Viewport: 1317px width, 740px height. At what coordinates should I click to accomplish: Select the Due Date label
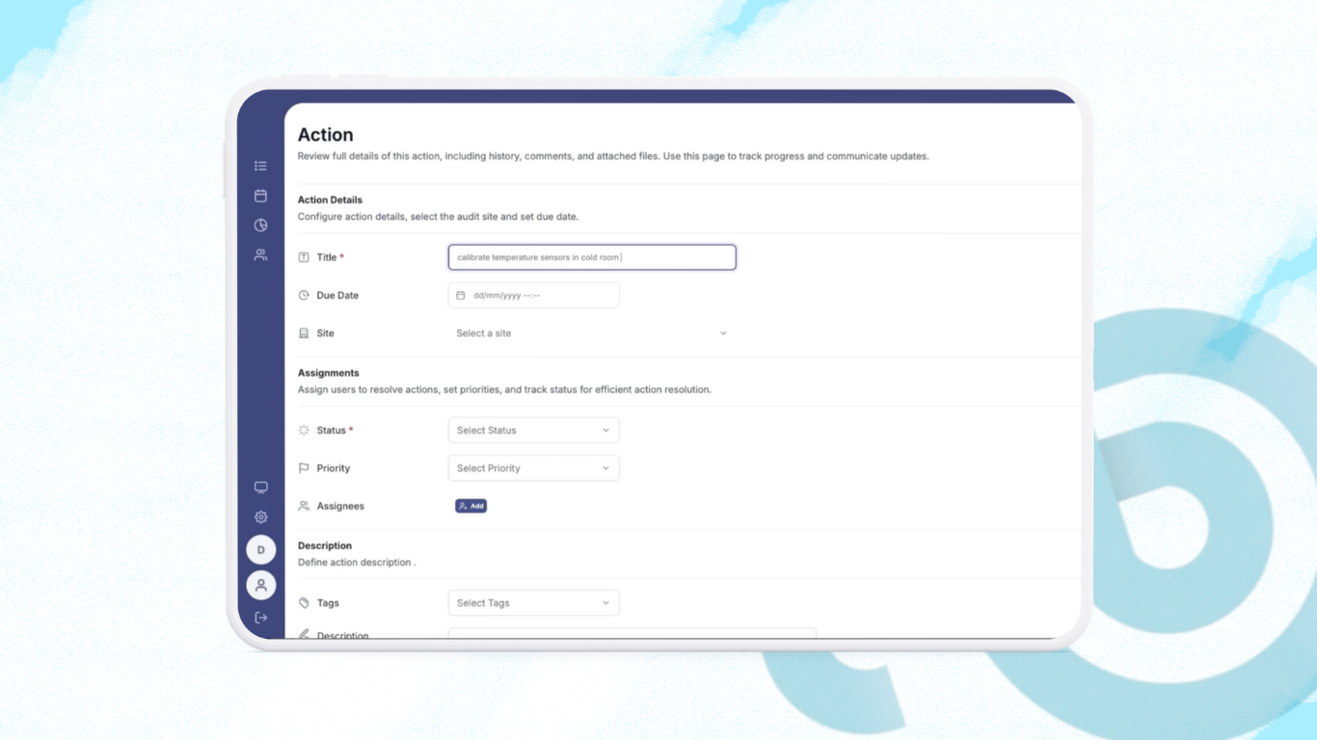pos(337,296)
